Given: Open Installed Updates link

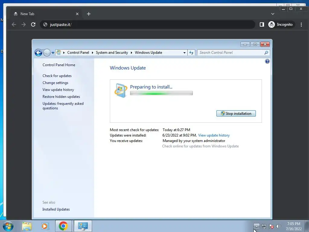Looking at the screenshot, I should pos(56,209).
